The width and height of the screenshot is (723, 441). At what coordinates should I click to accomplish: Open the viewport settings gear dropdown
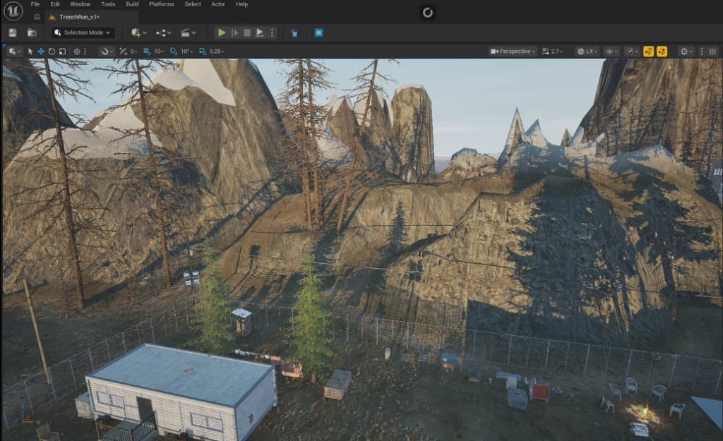[x=686, y=51]
